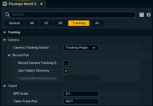Collapse the Talent category
153x106 pixels.
[5, 86]
